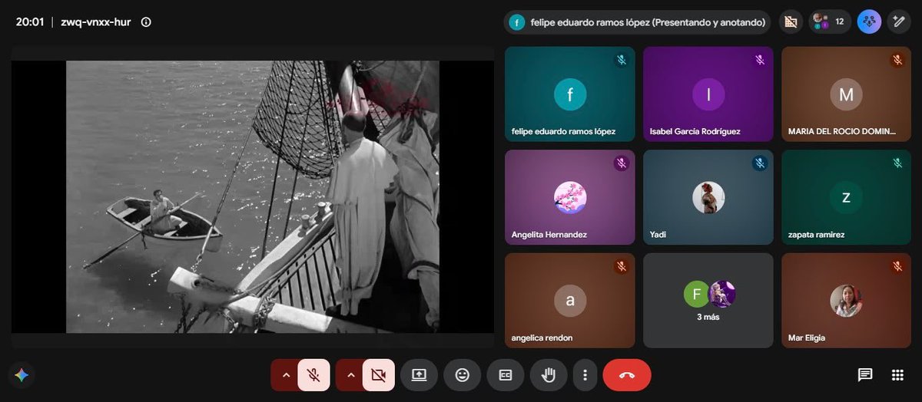Unmute the microphone
The width and height of the screenshot is (922, 402).
pyautogui.click(x=313, y=375)
